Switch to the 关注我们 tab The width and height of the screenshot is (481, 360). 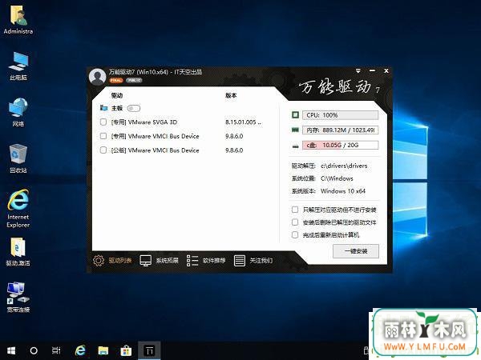(253, 261)
